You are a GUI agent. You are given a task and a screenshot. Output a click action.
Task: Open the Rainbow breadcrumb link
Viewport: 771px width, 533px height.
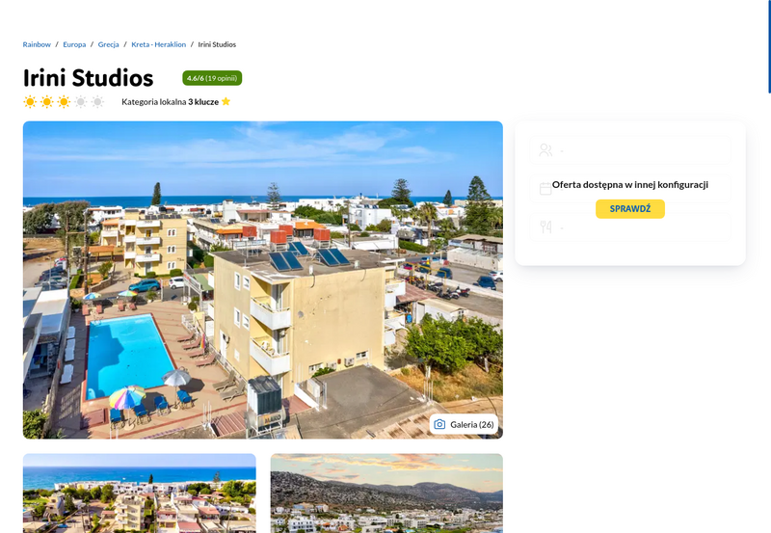[37, 44]
